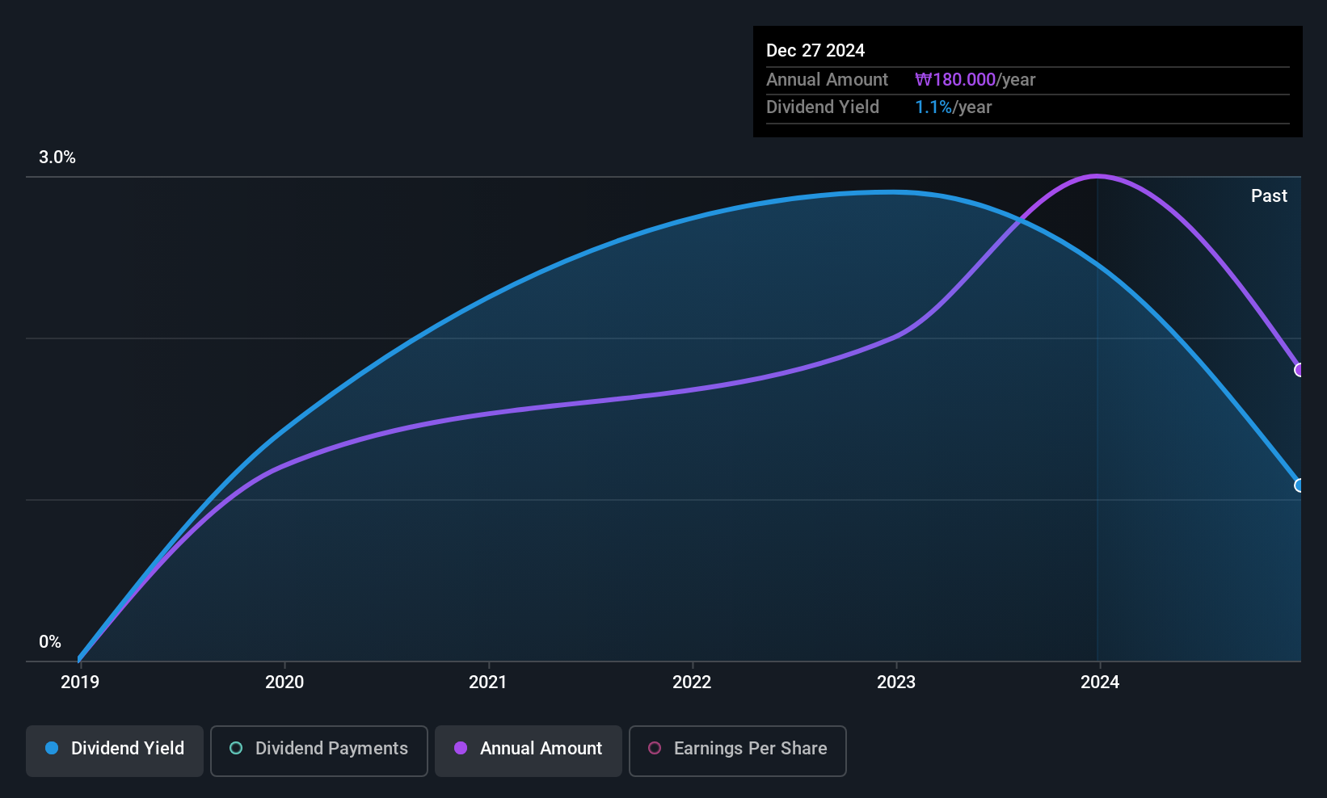Screen dimensions: 1327x798
Task: Click the Dec 27 2024 tooltip date
Action: click(x=815, y=51)
